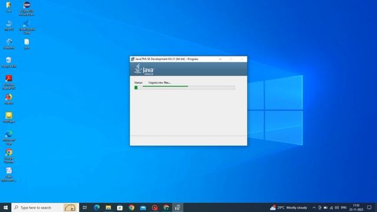377x212 pixels.
Task: Open the notification center icon
Action: (x=369, y=207)
